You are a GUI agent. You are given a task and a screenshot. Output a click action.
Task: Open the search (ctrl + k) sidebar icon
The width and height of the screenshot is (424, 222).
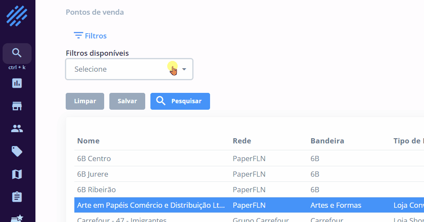pos(17,53)
